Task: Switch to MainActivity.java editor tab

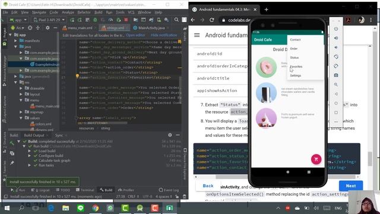Action: tap(149, 28)
